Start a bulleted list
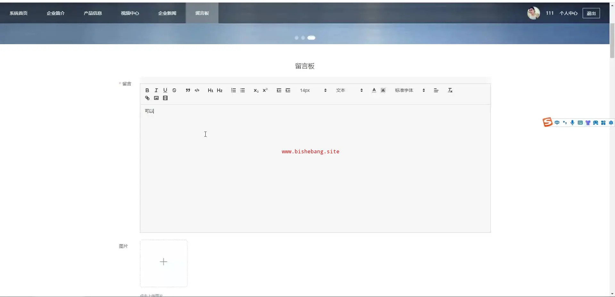 [x=242, y=90]
